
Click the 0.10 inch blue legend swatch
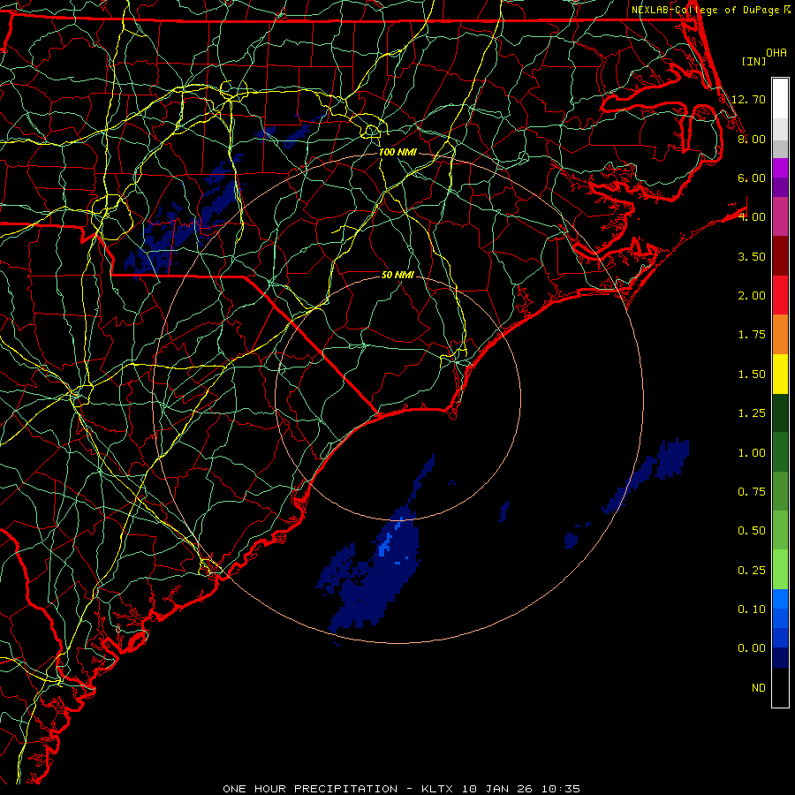(x=780, y=599)
